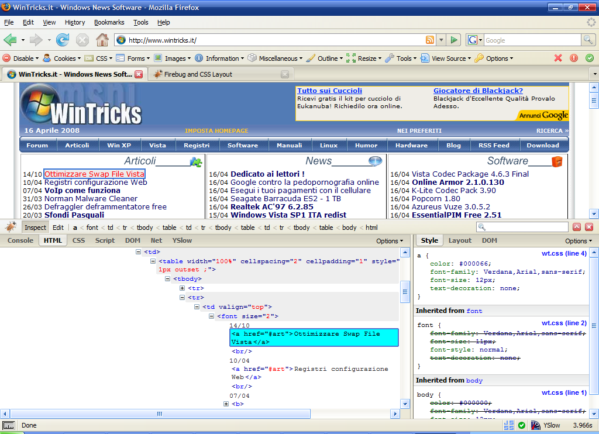
Task: Open the Tutto sui Cuccioli ad link
Action: [330, 91]
